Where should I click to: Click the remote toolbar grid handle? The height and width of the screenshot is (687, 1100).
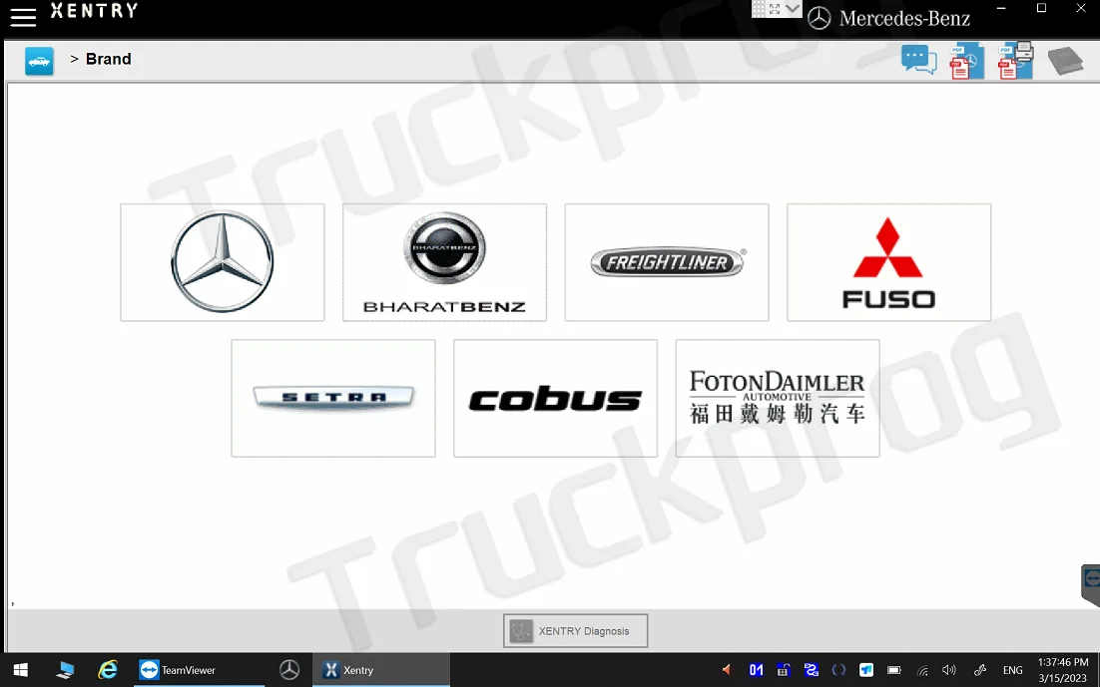click(759, 8)
